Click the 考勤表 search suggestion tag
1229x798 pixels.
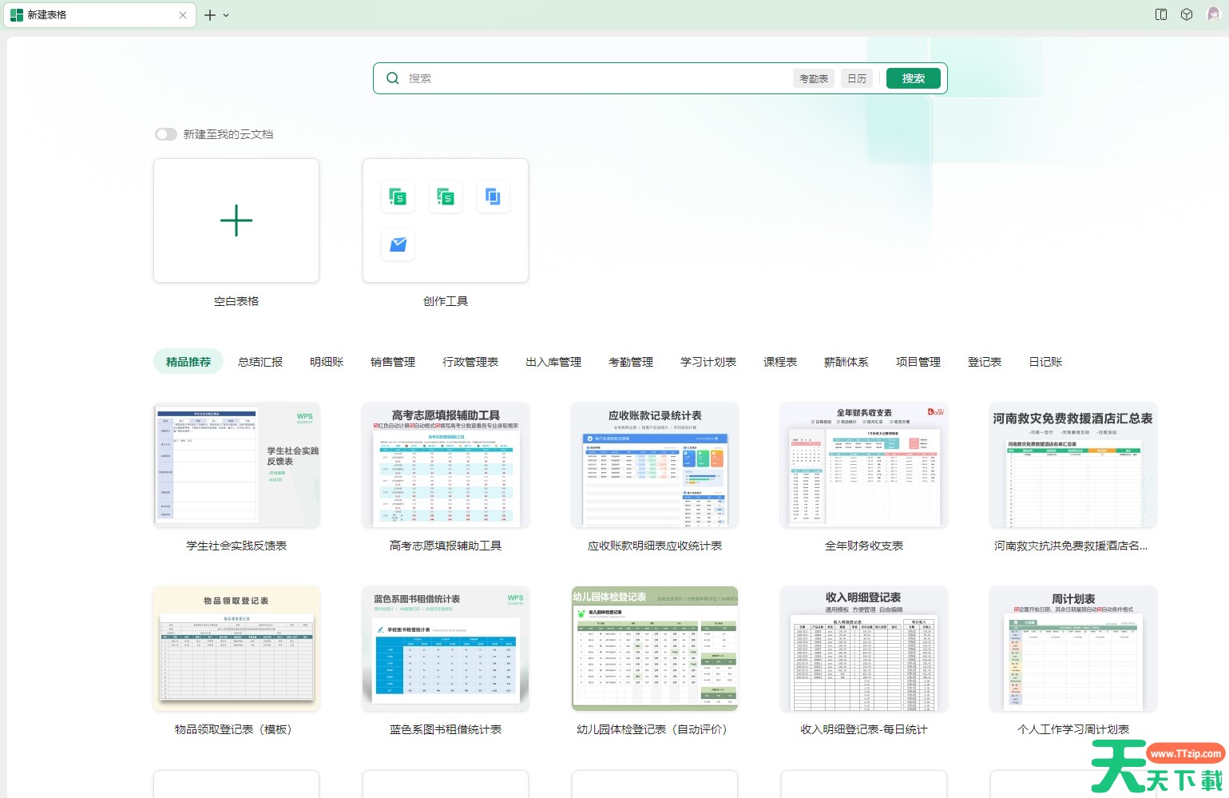813,78
